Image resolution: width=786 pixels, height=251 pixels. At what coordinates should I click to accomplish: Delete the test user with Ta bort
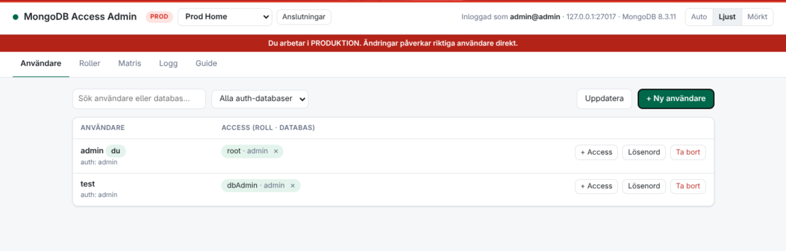coord(688,186)
